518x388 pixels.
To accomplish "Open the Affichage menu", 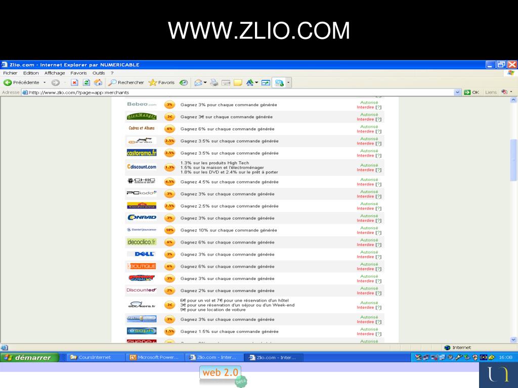I will [55, 73].
